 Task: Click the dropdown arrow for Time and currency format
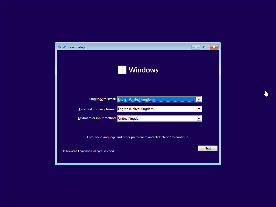(x=199, y=109)
